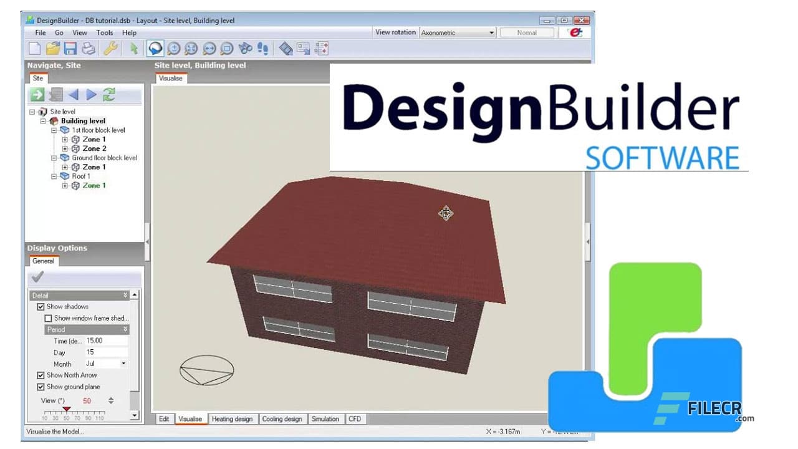Select the walkthrough footsteps tool
Viewport: 798px width, 449px height.
click(262, 48)
